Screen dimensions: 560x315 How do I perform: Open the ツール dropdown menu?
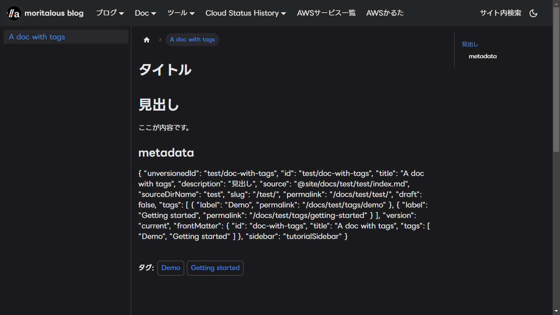click(181, 13)
